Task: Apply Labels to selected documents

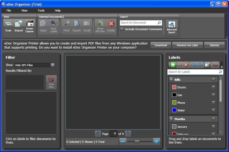Action: click(x=54, y=26)
